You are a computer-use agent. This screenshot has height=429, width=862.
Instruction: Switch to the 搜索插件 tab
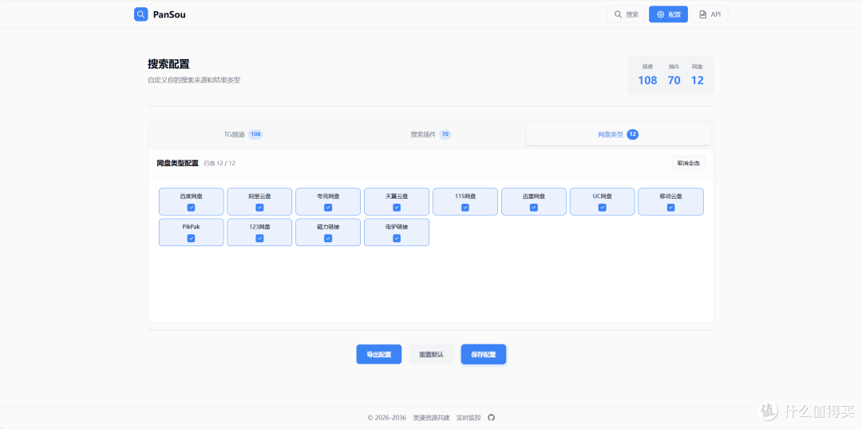pos(430,134)
